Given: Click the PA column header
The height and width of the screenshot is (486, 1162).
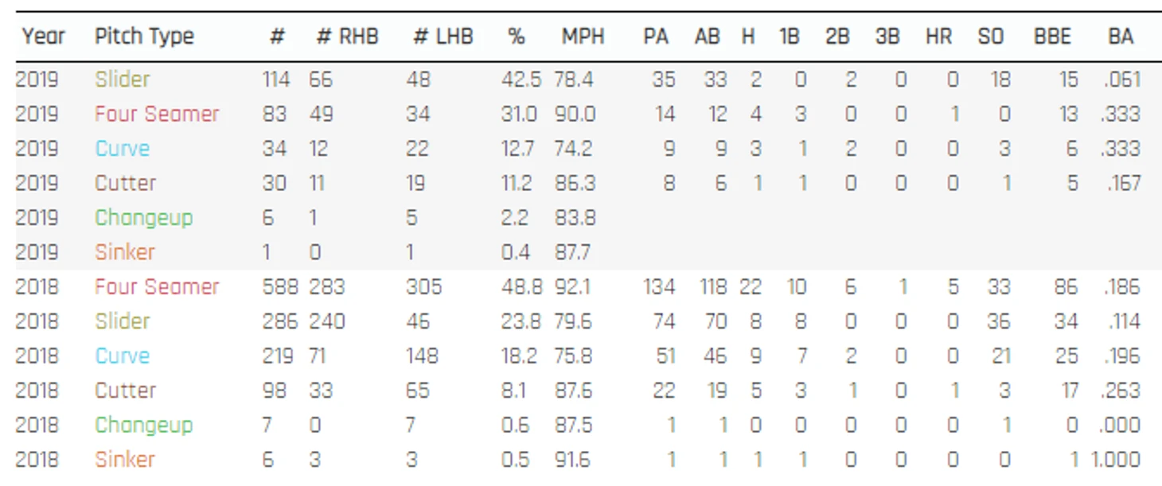Looking at the screenshot, I should tap(656, 37).
